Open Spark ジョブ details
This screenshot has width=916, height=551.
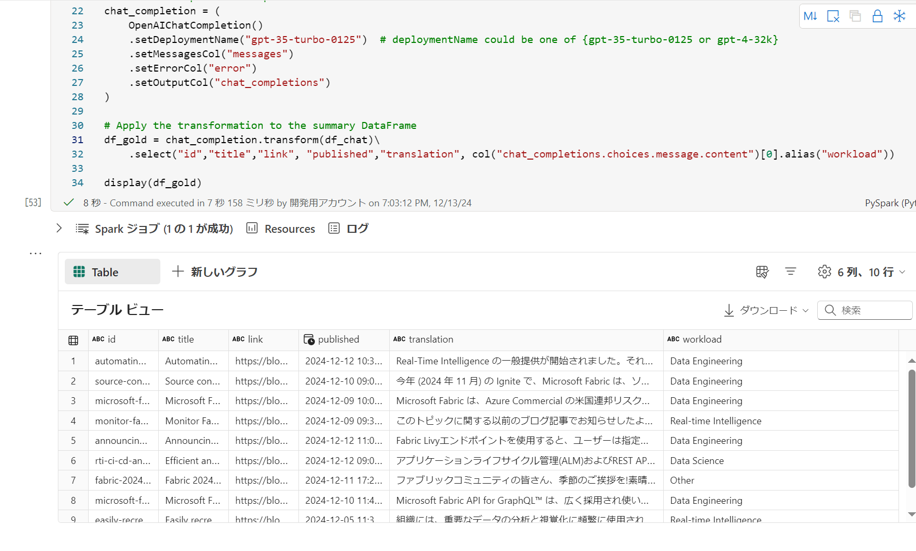(155, 229)
